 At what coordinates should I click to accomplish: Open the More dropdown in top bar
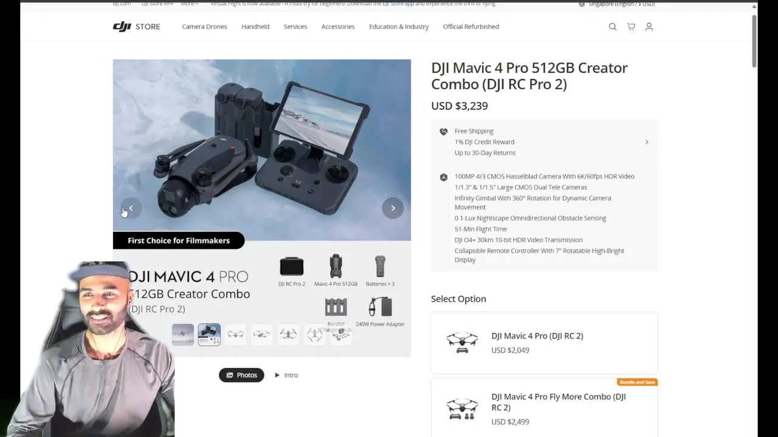point(189,4)
